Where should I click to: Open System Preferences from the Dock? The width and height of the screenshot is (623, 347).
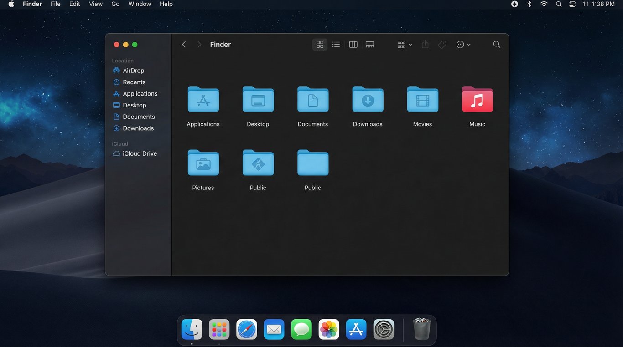tap(383, 329)
